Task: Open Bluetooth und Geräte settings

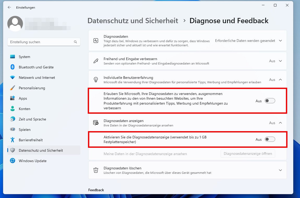Action: (12, 67)
